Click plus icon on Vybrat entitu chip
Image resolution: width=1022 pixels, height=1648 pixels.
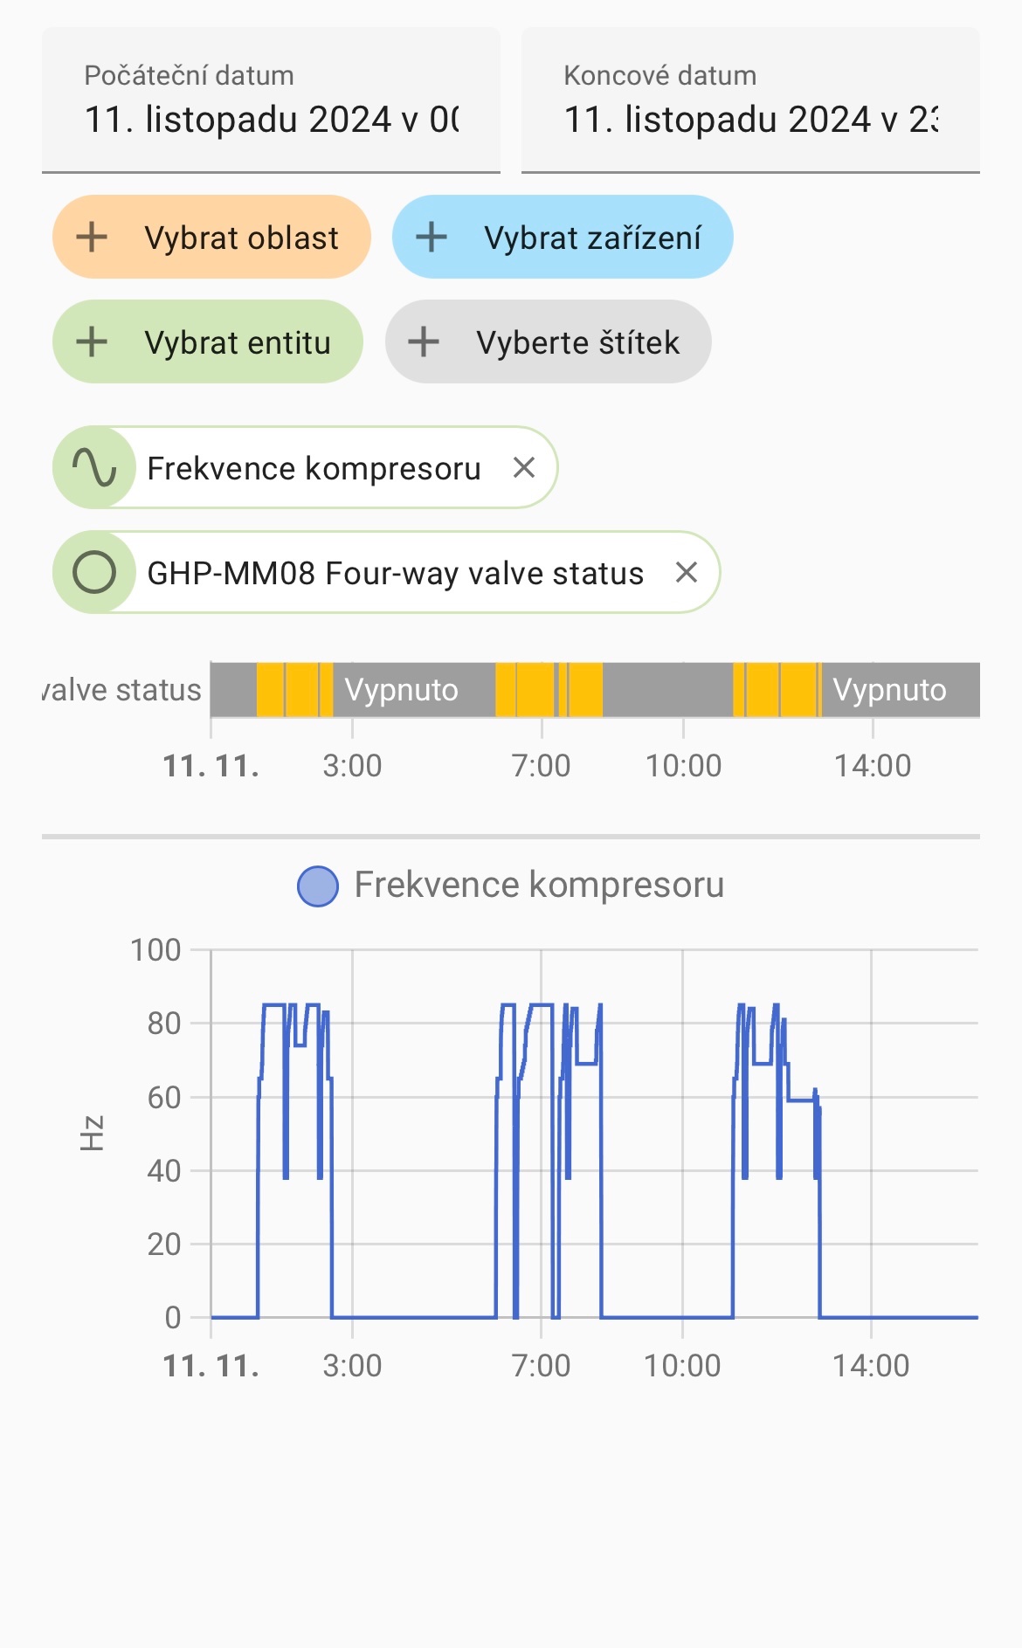point(92,341)
